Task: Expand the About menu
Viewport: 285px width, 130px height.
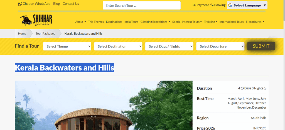Action: click(80, 22)
